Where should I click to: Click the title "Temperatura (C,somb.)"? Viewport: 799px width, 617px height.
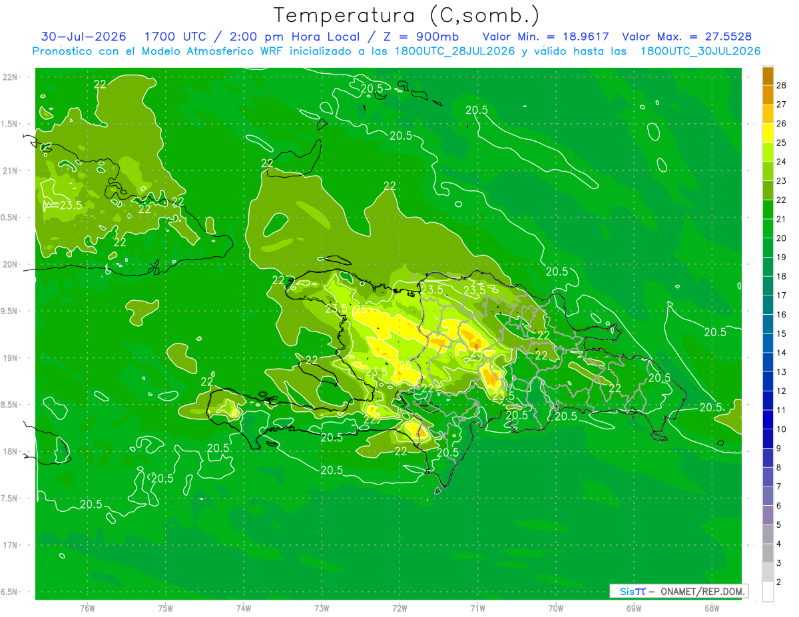point(407,15)
